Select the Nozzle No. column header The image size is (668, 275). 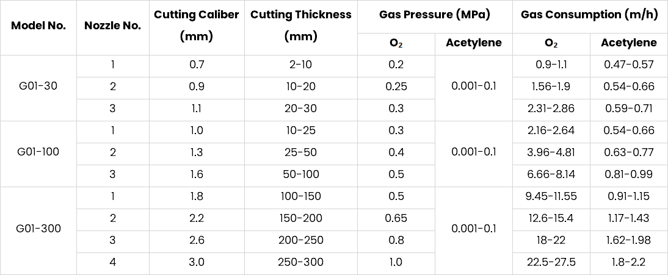tap(112, 26)
